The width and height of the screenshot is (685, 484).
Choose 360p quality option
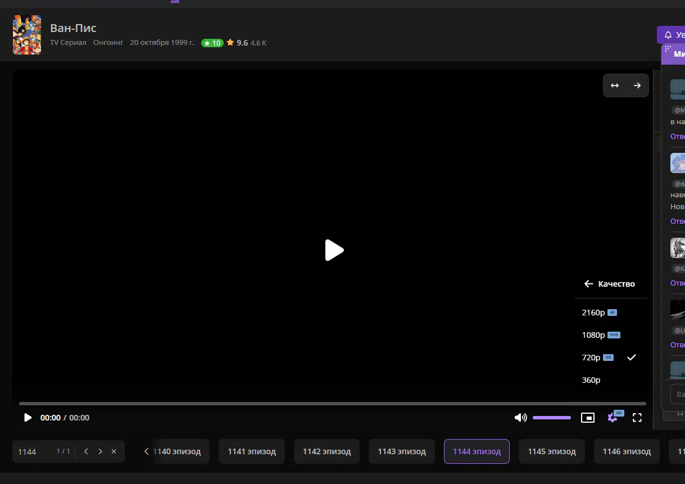click(x=591, y=380)
